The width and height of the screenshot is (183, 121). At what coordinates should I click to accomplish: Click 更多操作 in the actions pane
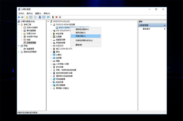pyautogui.click(x=146, y=29)
